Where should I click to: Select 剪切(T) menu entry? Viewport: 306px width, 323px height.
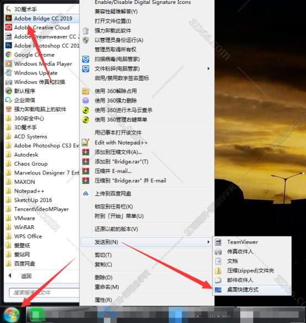tap(103, 255)
